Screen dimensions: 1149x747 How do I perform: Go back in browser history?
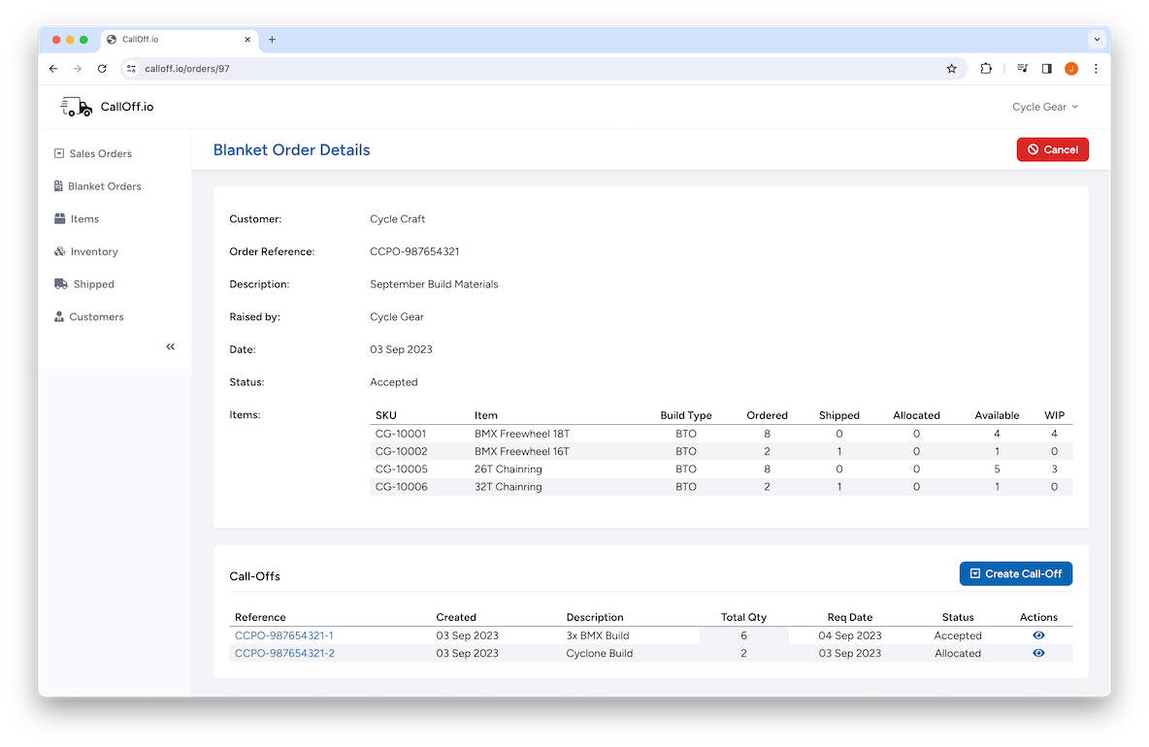(53, 69)
